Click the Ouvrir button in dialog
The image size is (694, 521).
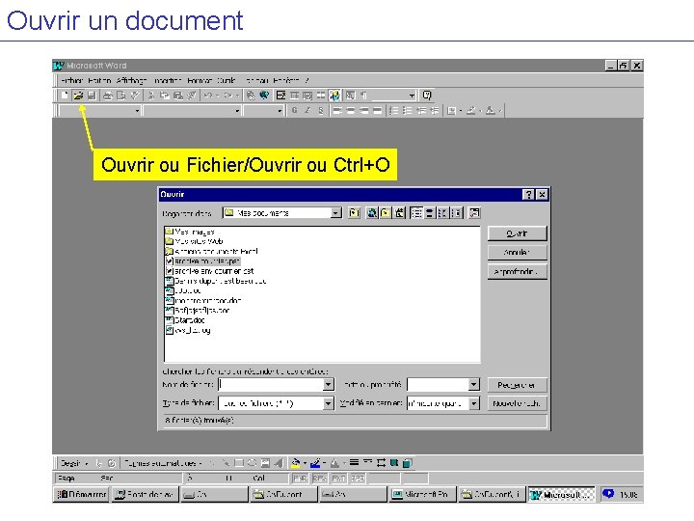(517, 233)
